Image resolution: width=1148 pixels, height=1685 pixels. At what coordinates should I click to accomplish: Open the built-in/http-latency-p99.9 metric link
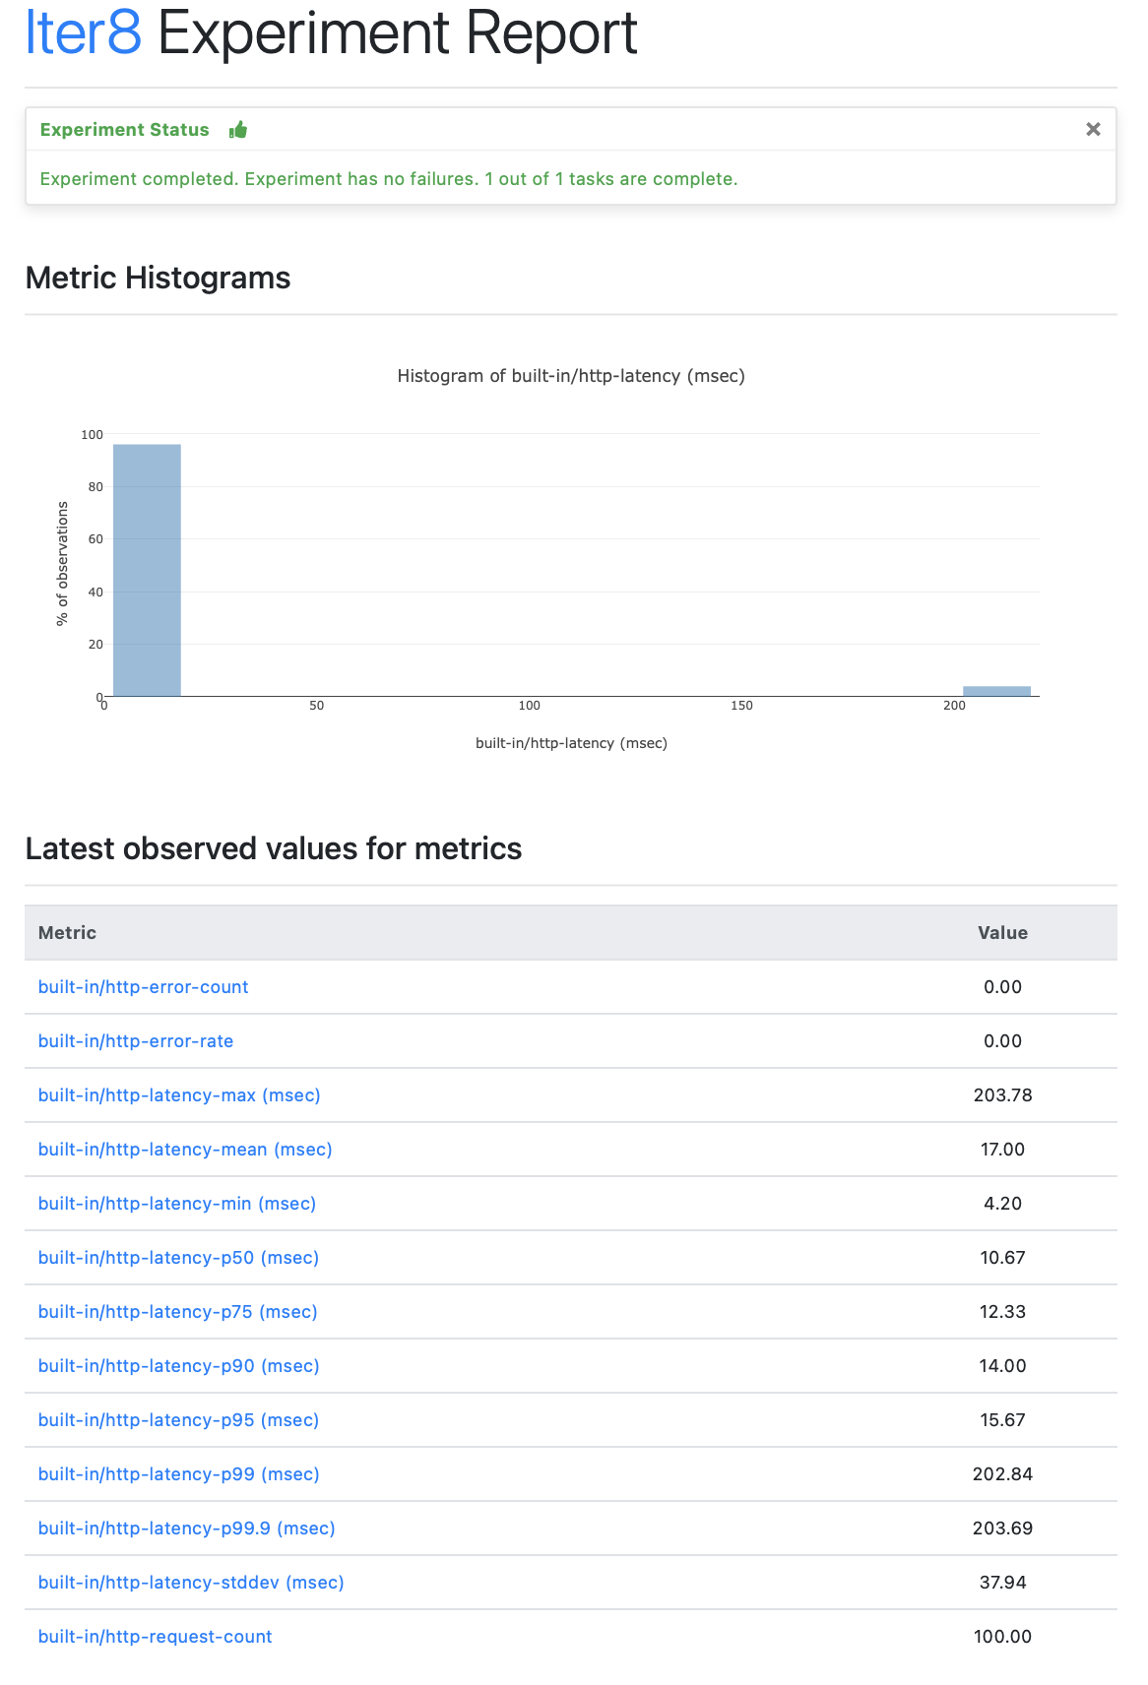pyautogui.click(x=186, y=1528)
